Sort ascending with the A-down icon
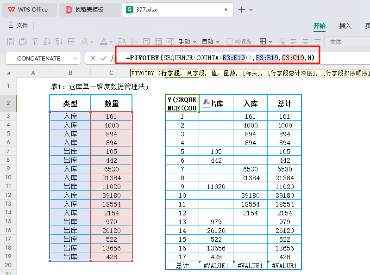 [x=47, y=42]
